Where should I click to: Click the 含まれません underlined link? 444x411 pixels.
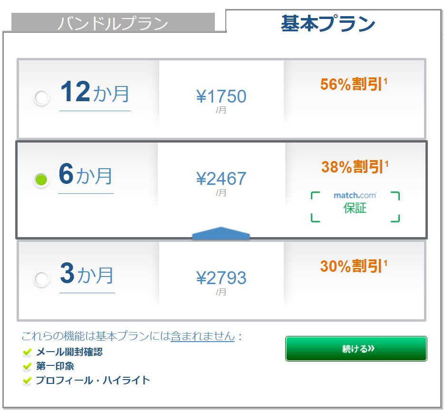[203, 336]
